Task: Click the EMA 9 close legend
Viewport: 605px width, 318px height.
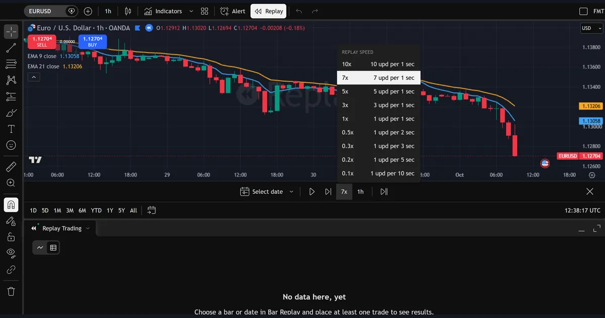Action: point(42,56)
